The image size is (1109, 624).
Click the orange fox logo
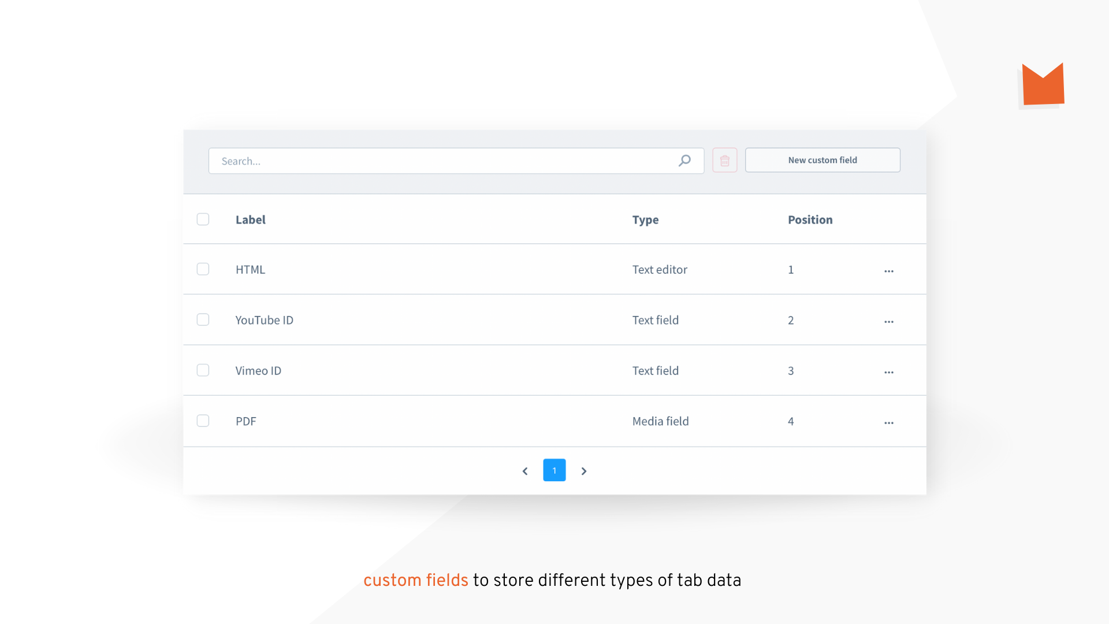tap(1043, 84)
